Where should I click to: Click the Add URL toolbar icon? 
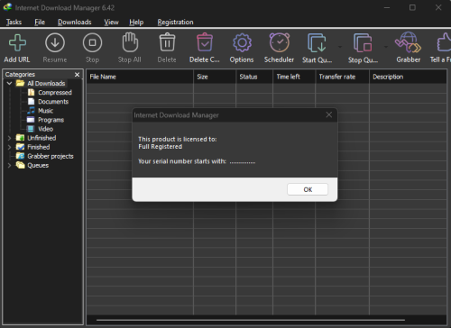(x=17, y=43)
